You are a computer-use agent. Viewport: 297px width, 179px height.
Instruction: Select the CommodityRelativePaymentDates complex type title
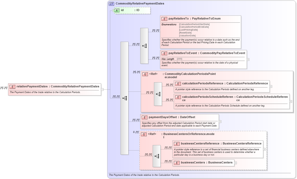pos(140,4)
